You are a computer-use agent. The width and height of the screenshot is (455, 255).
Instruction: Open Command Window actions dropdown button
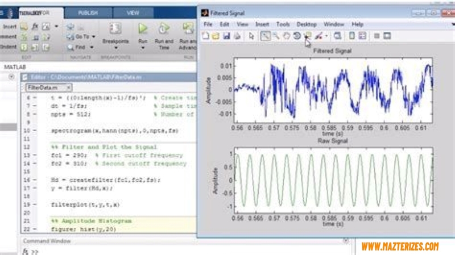point(346,240)
